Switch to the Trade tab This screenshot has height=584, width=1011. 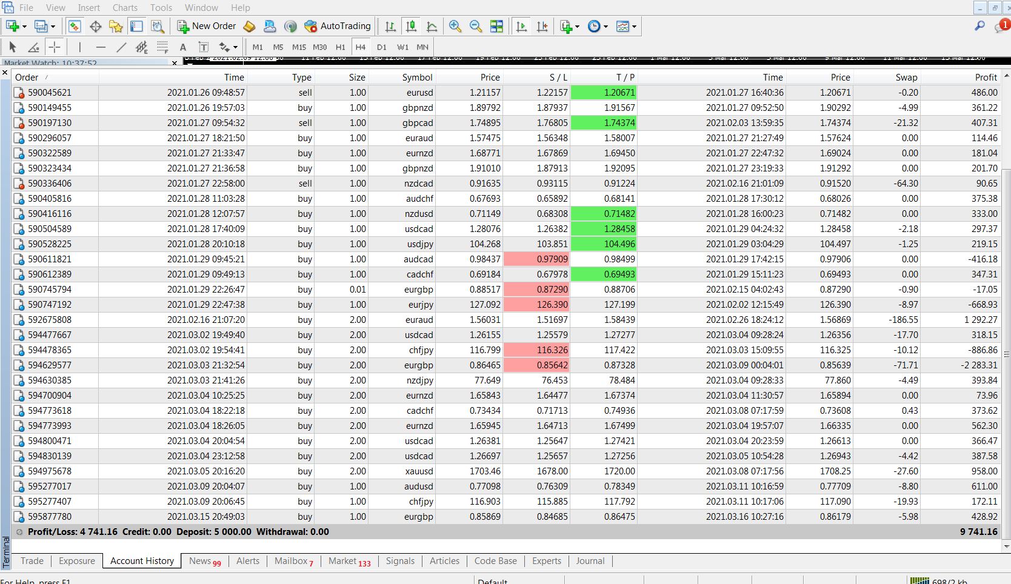32,561
